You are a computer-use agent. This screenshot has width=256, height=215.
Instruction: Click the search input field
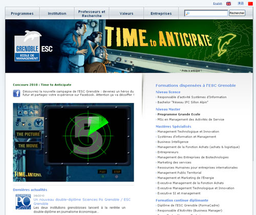[206, 13]
